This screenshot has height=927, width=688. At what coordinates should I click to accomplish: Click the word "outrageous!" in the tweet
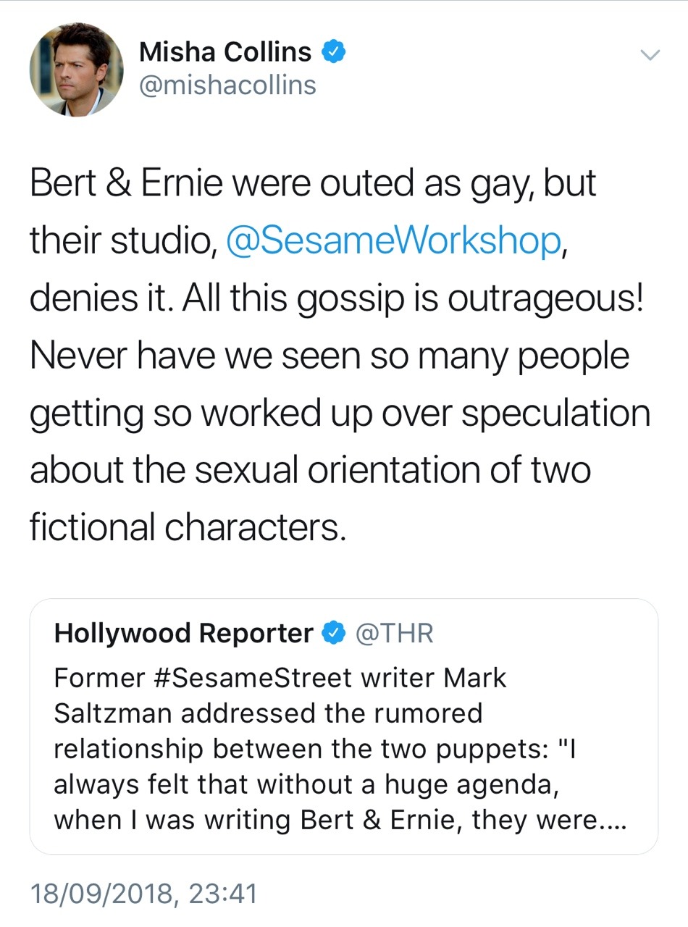545,298
